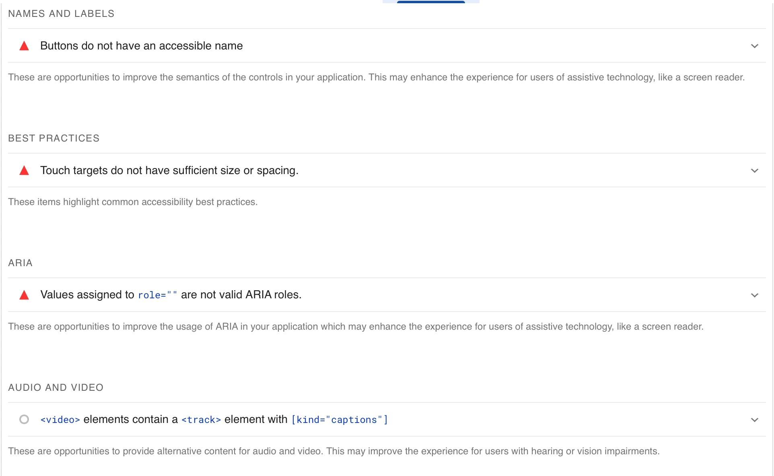The image size is (774, 476).
Task: Expand the Touch targets audit chevron
Action: (754, 170)
